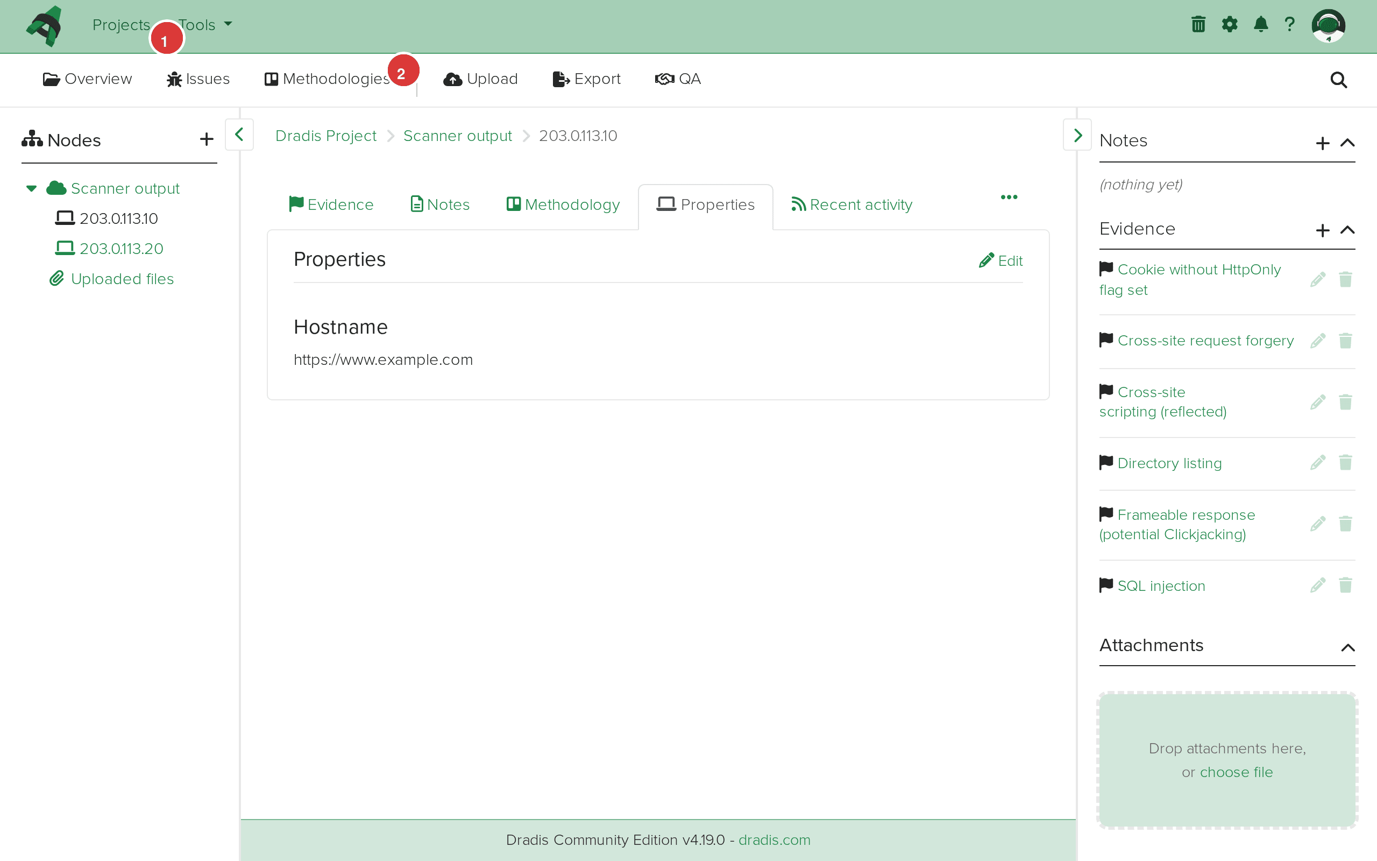Click the search magnifier icon
The width and height of the screenshot is (1377, 861).
tap(1338, 80)
